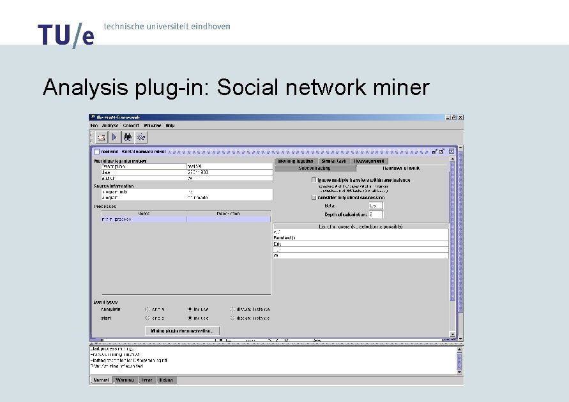Enable "Ignore multiple transfers within one instance"
Screen dimensions: 569x402
(313, 179)
